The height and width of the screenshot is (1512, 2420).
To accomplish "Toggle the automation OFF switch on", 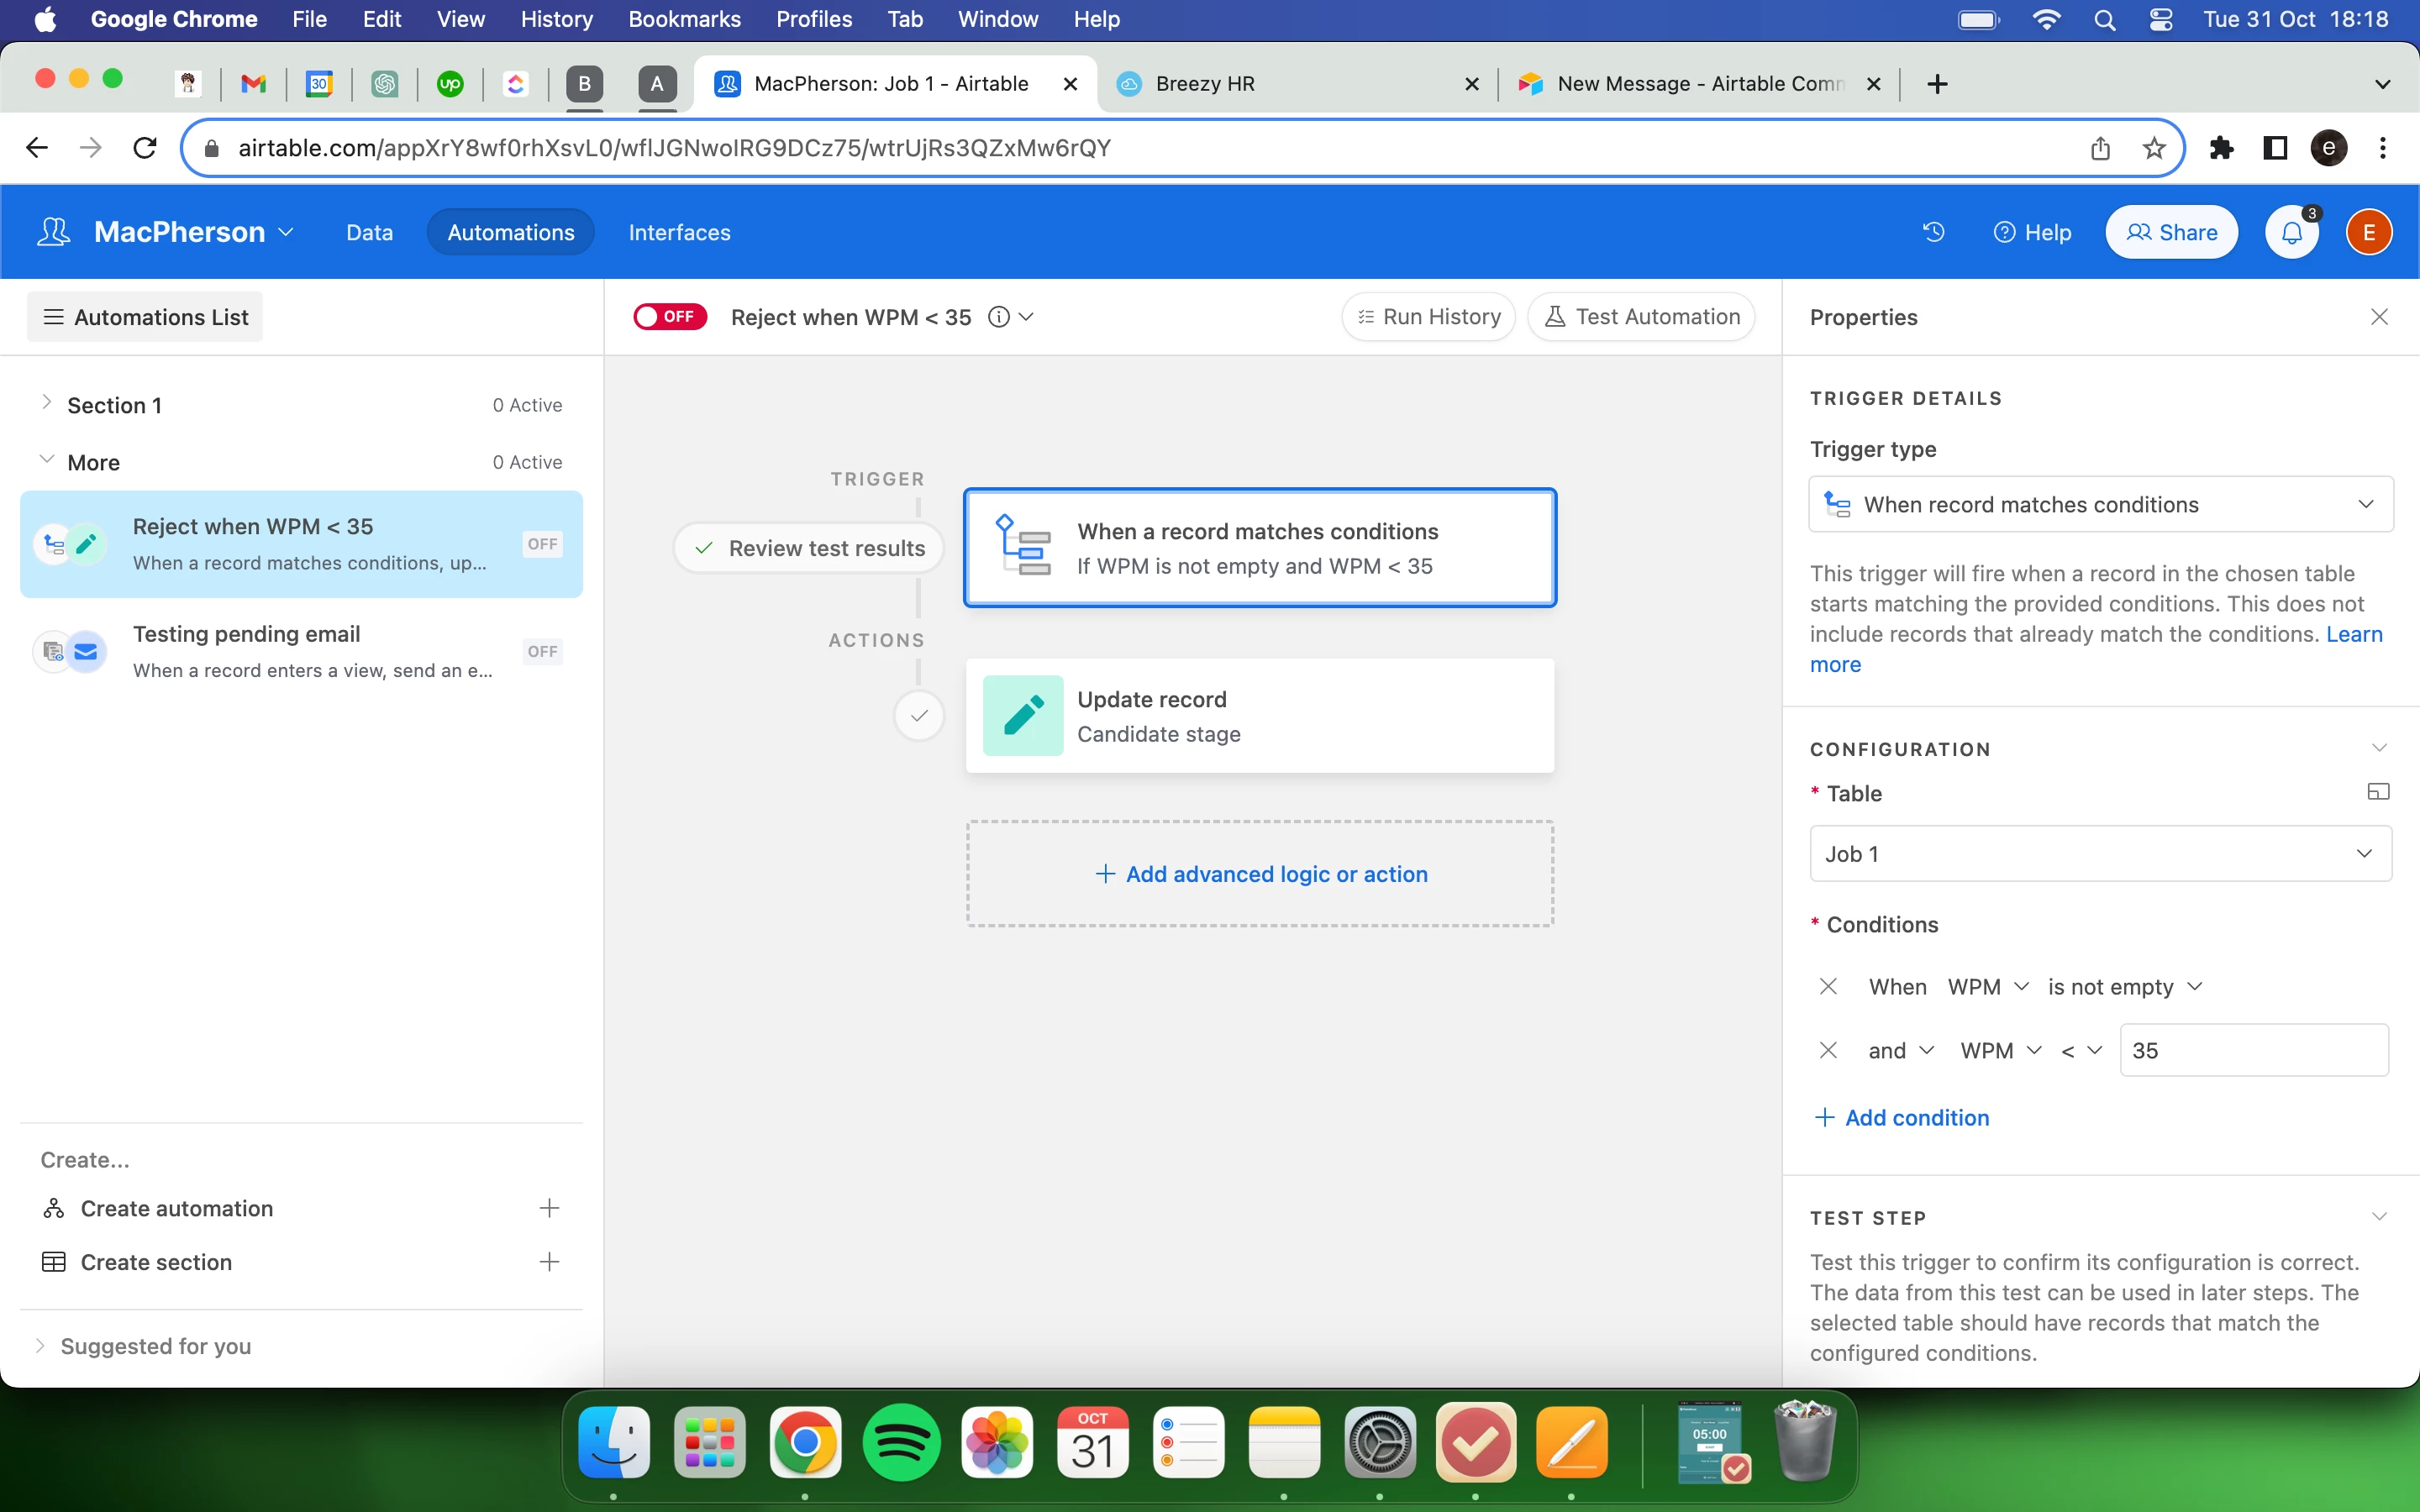I will (x=669, y=317).
